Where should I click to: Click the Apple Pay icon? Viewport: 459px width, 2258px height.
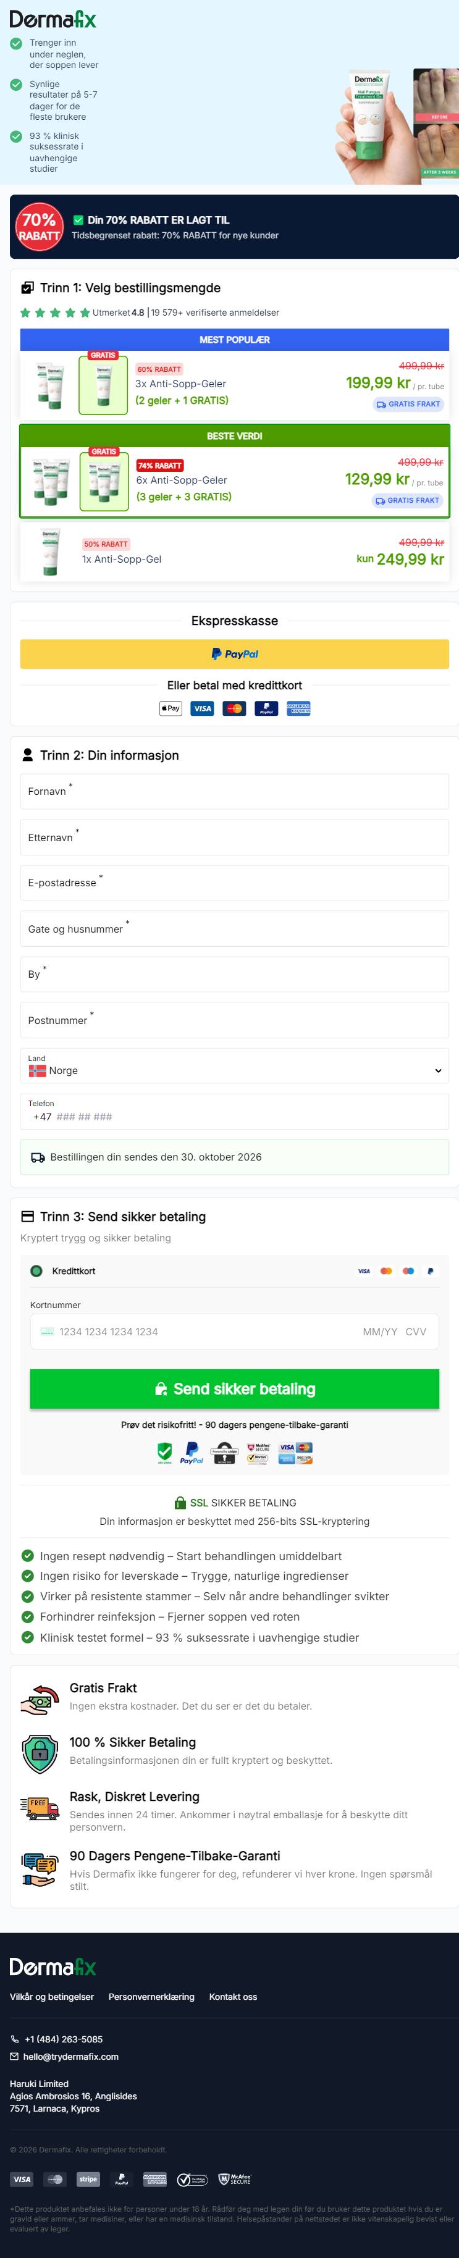pos(171,708)
